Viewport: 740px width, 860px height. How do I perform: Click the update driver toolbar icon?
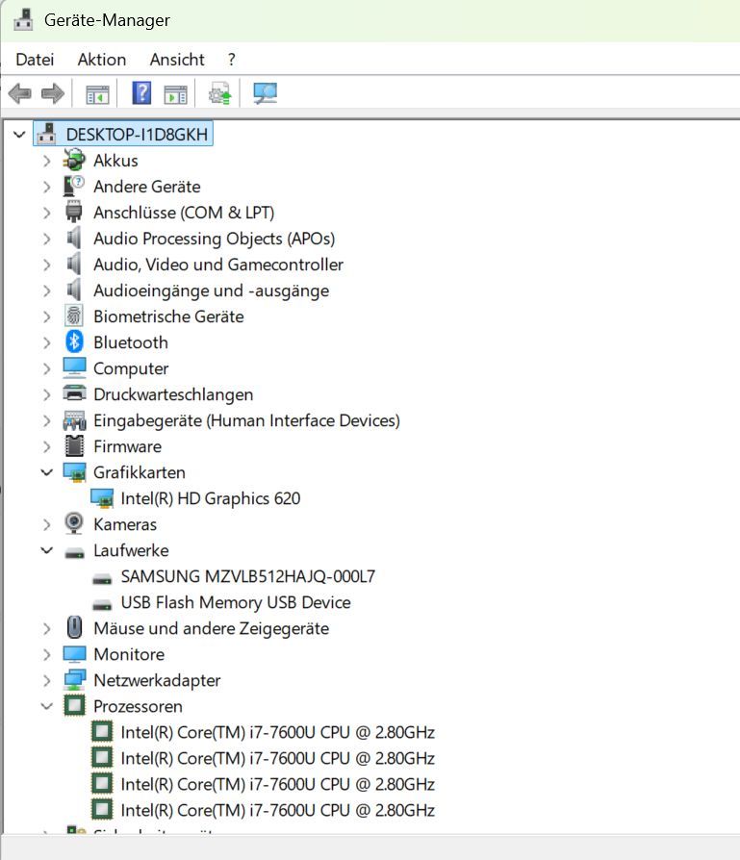220,93
